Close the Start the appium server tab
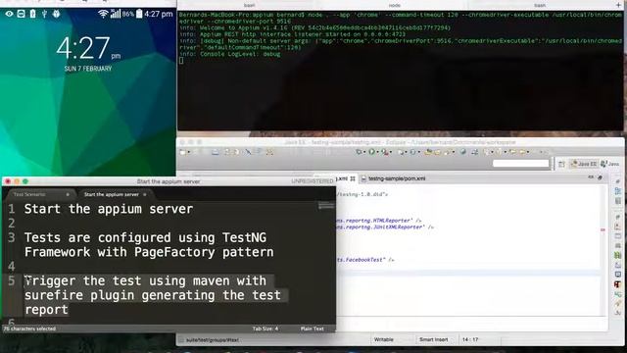 coord(145,194)
